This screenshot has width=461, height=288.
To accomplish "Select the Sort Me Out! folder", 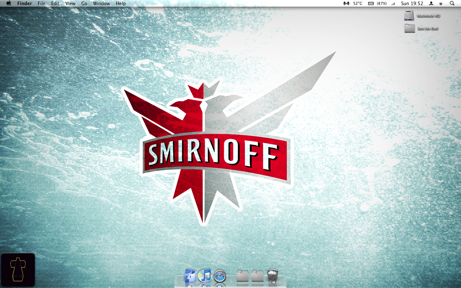I will coord(409,28).
